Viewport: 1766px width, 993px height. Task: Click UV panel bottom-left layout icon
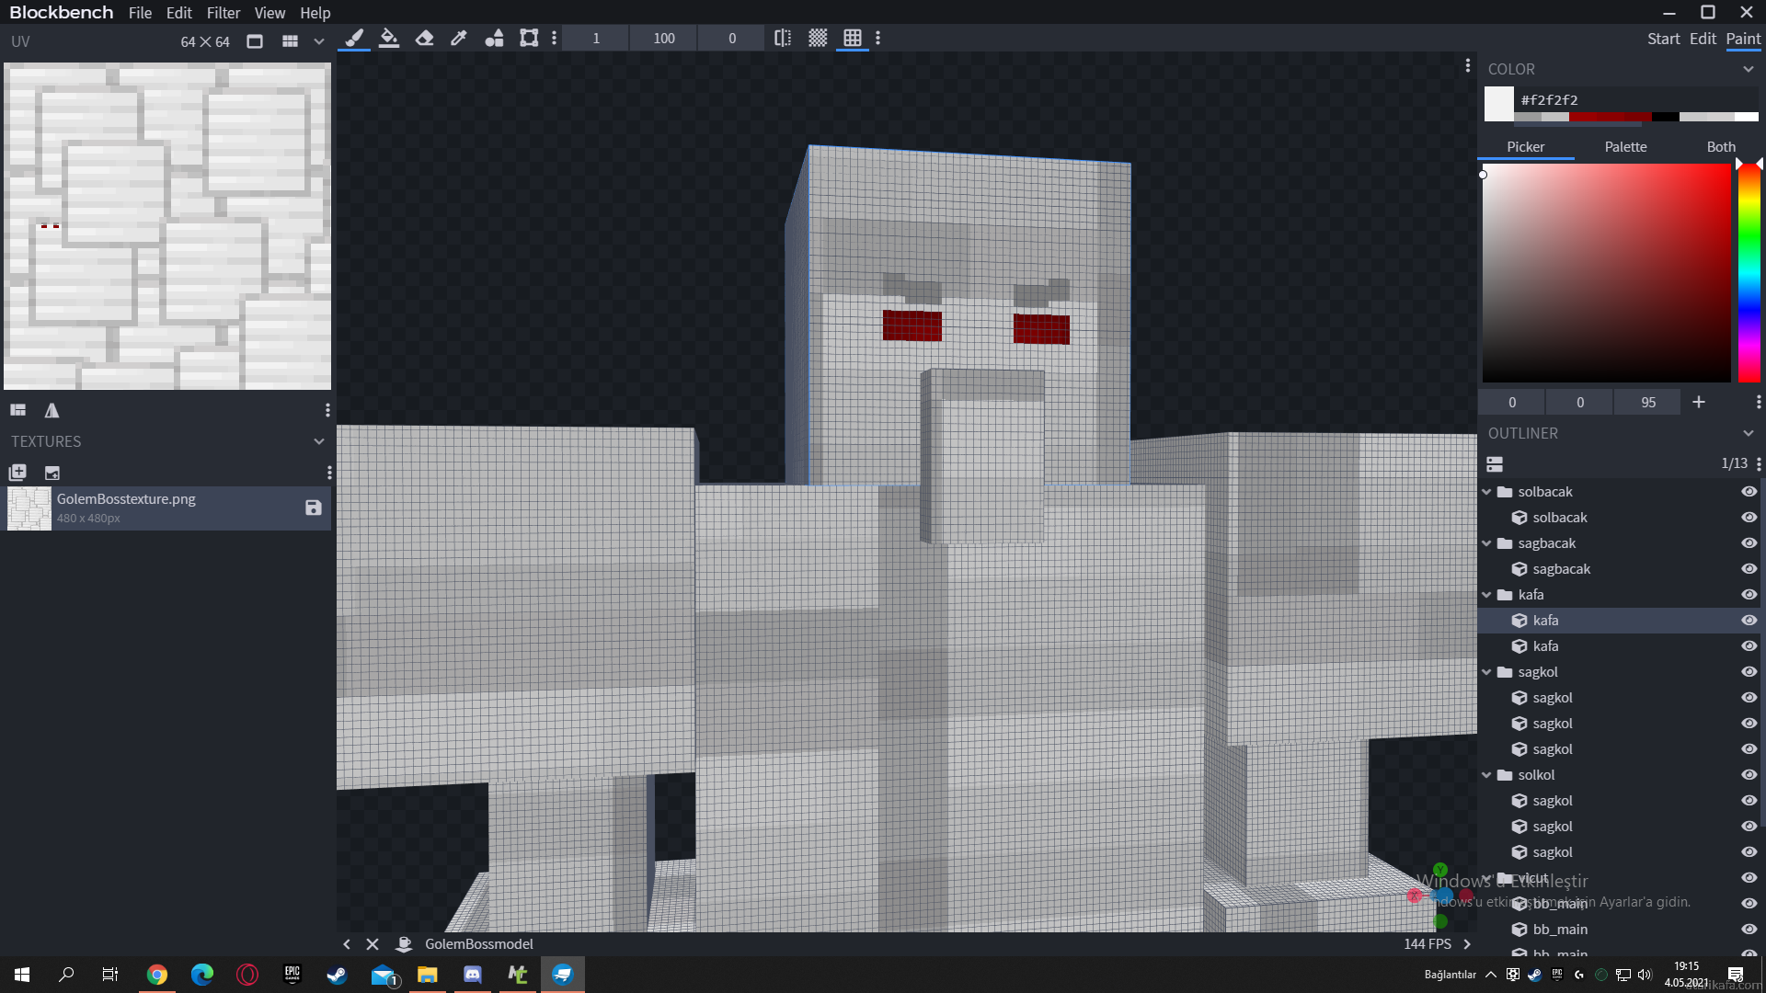(x=18, y=410)
